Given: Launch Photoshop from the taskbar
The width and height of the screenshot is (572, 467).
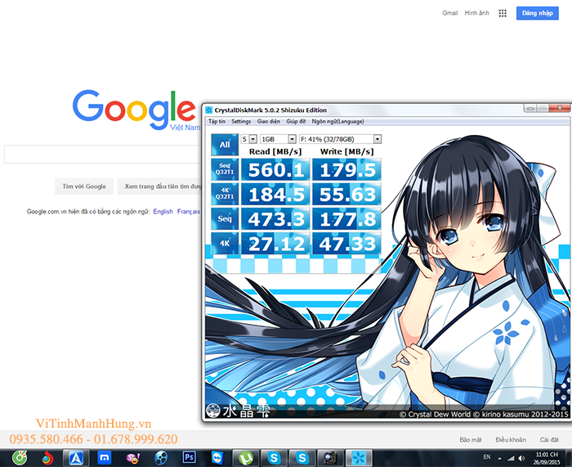Looking at the screenshot, I should [x=189, y=457].
